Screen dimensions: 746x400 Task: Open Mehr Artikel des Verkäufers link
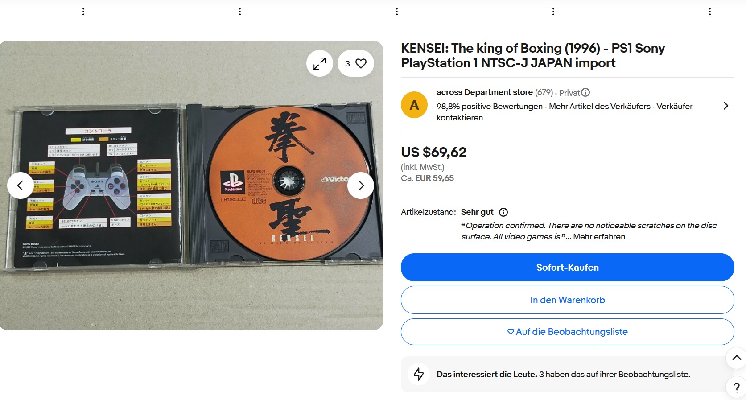point(599,107)
